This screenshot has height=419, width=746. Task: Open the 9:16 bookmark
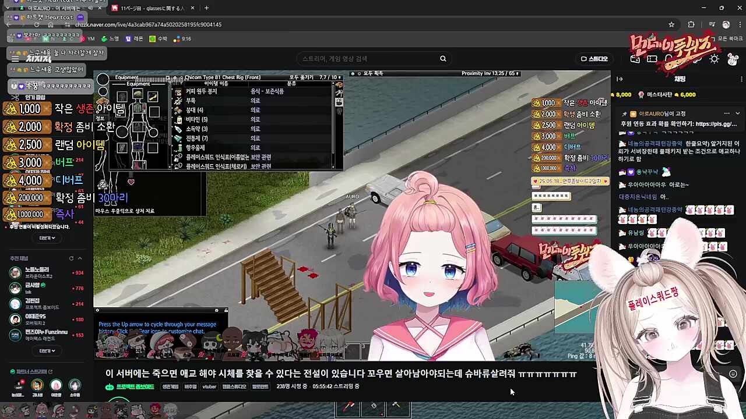pos(182,39)
